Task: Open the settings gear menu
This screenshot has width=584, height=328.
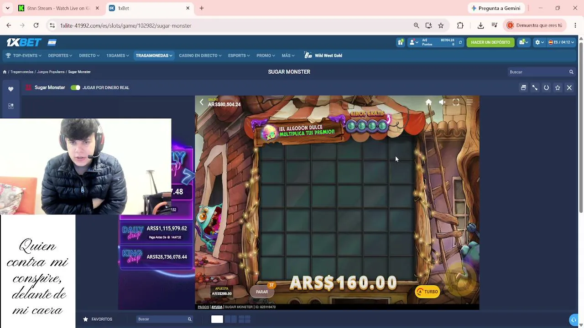Action: [x=539, y=42]
